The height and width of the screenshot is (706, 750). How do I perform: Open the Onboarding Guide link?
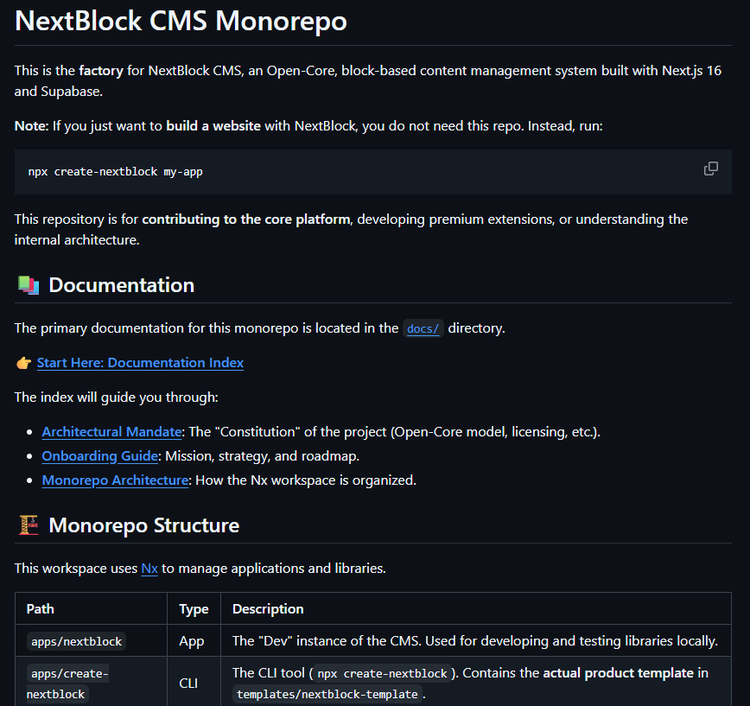[100, 456]
